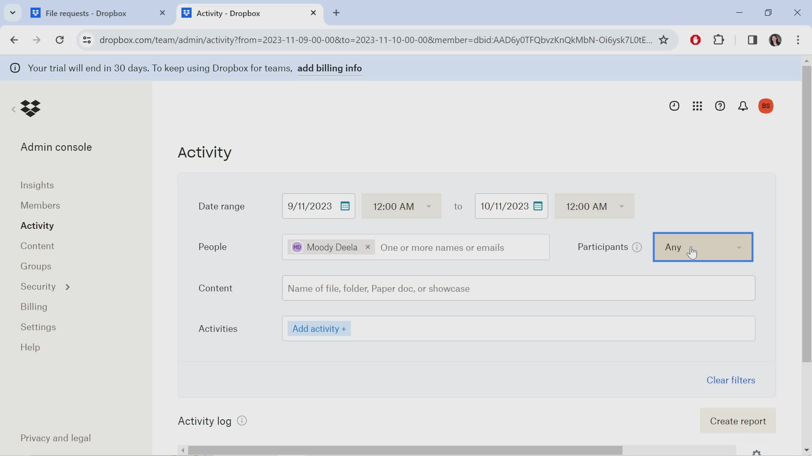812x456 pixels.
Task: Open the Participants Any dropdown
Action: pyautogui.click(x=703, y=247)
